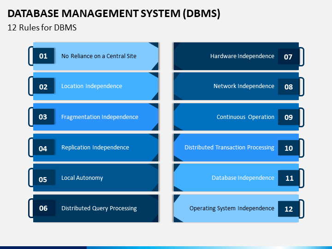Click the slide title "DATABASE MANAGEMENT SYSTEM (DBMS)"

coord(114,14)
